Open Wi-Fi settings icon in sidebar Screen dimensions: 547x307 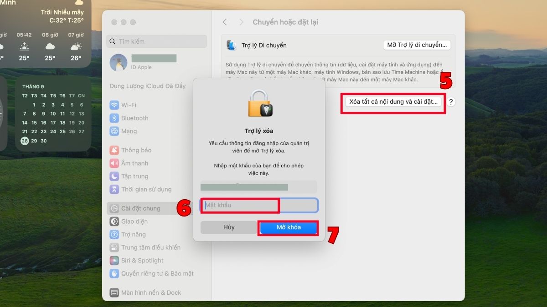[x=114, y=105]
